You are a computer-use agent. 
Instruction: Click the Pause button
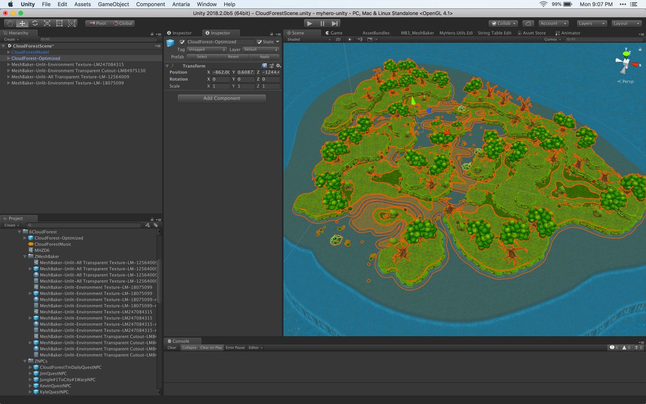(322, 23)
